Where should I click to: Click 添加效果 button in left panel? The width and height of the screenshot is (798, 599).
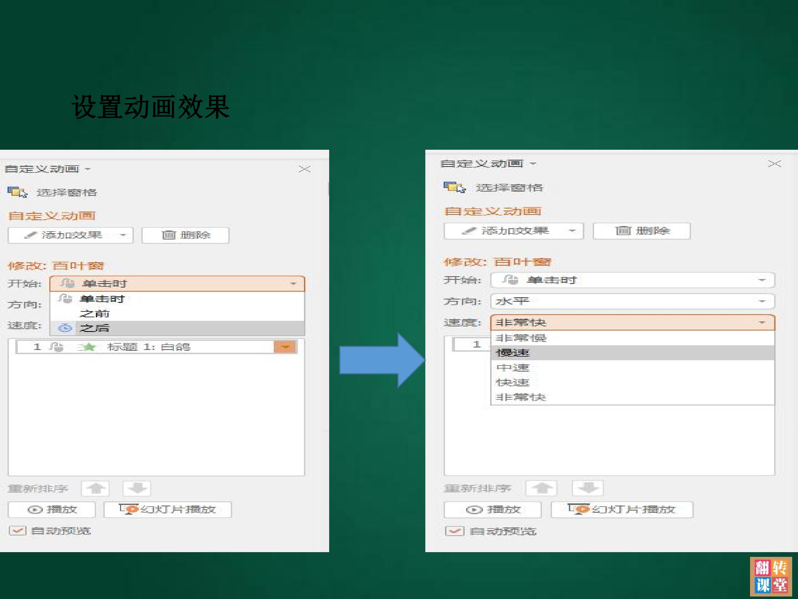point(71,235)
